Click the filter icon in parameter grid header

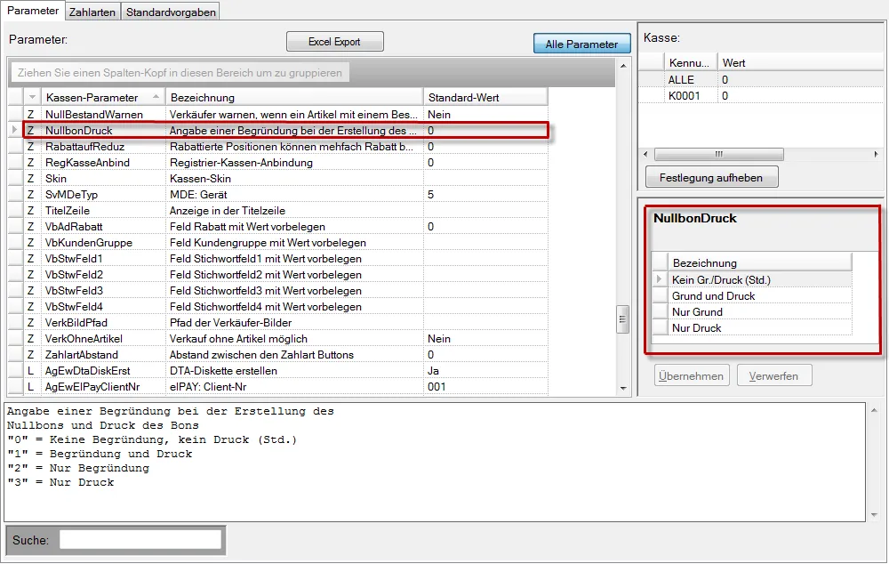pyautogui.click(x=33, y=97)
